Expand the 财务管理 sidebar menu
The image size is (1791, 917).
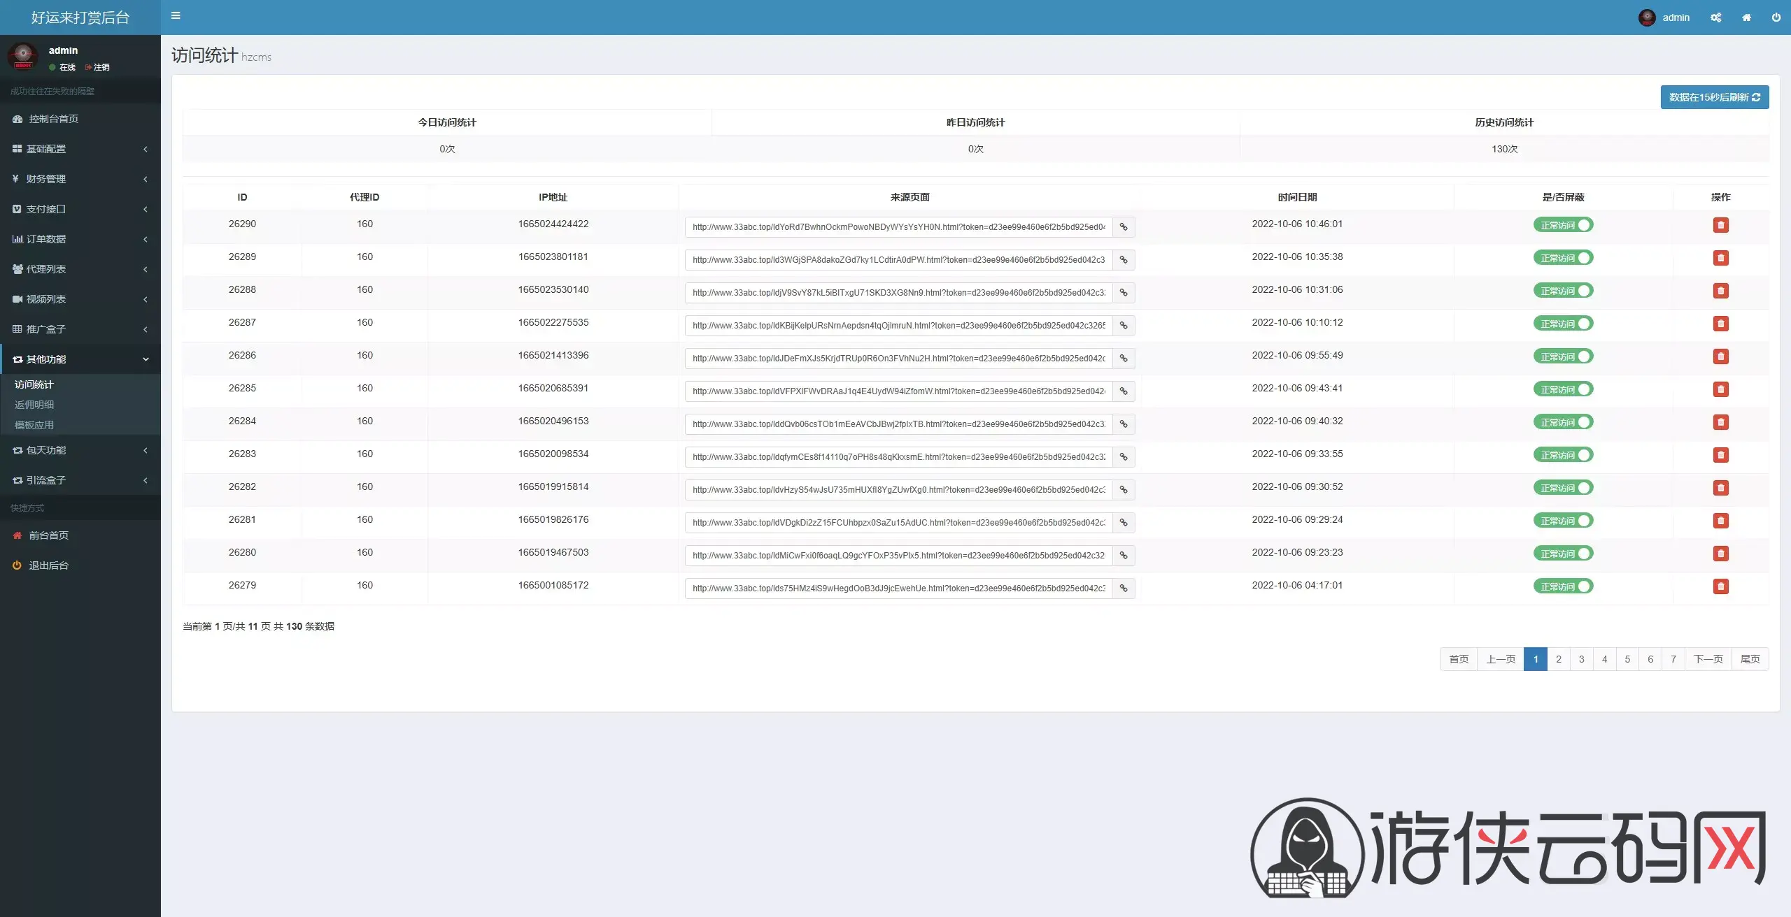(x=80, y=179)
